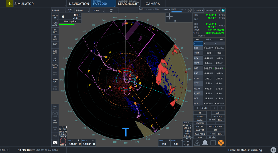The image size is (278, 154).
Task: Open the Head up RM orientation dropdown
Action: coord(70,21)
